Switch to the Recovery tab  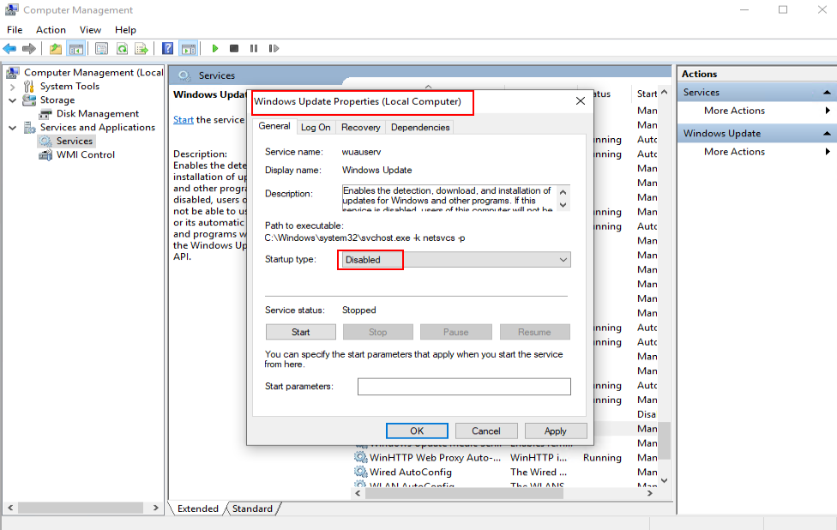pos(361,127)
